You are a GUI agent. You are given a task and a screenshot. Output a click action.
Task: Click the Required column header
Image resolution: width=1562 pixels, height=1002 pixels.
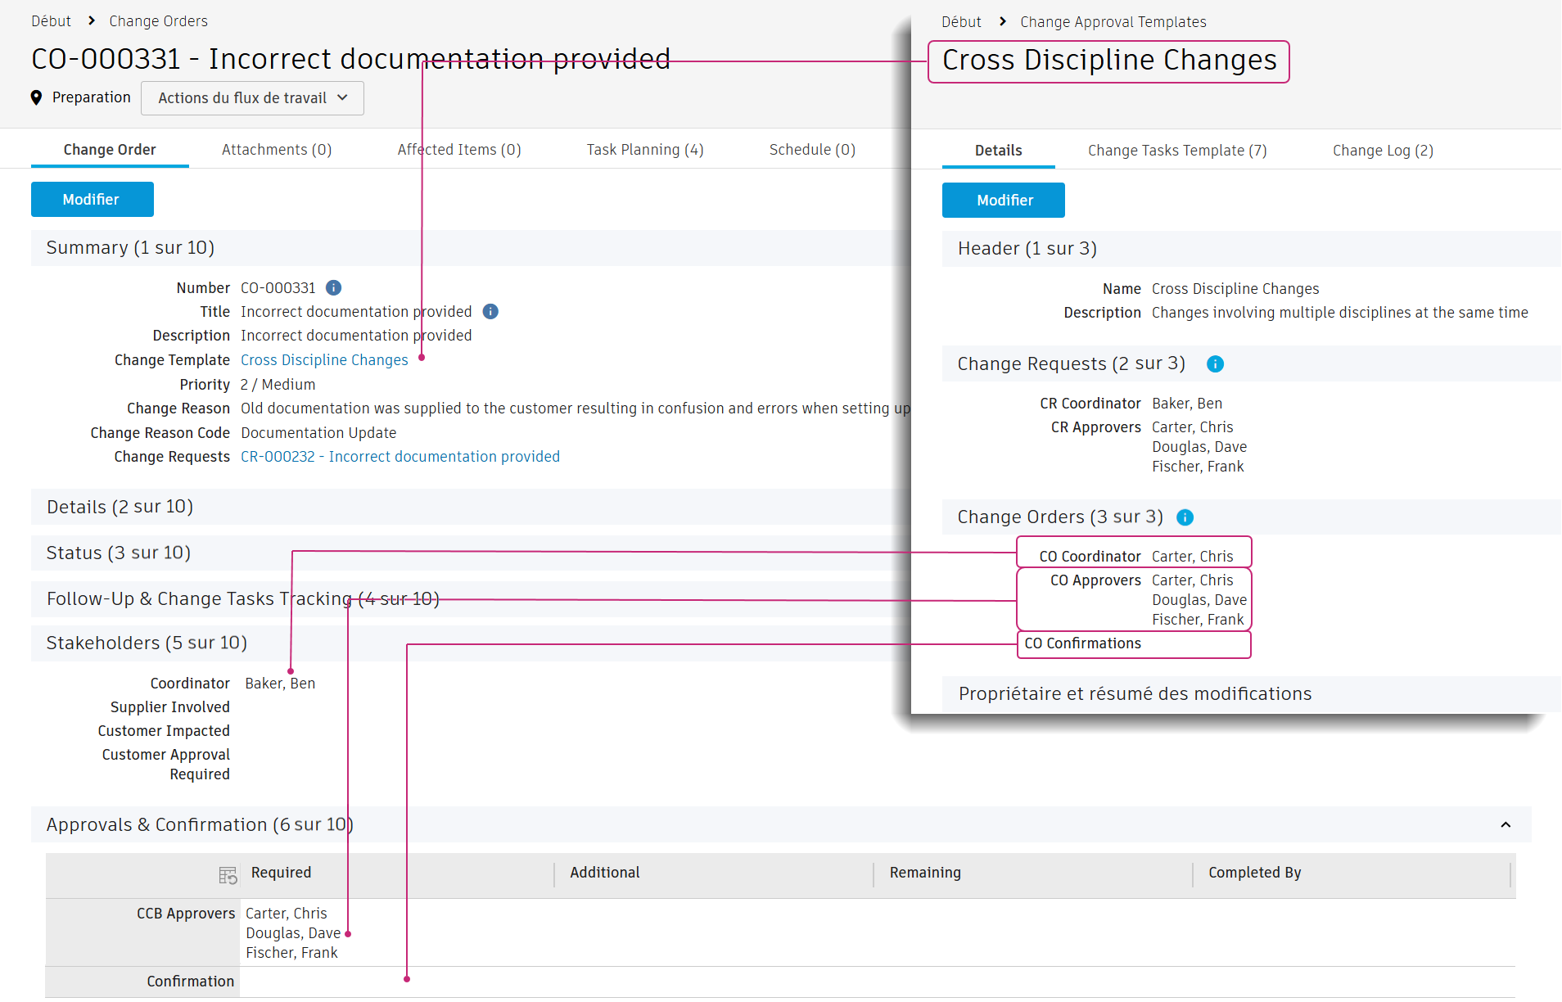(281, 873)
